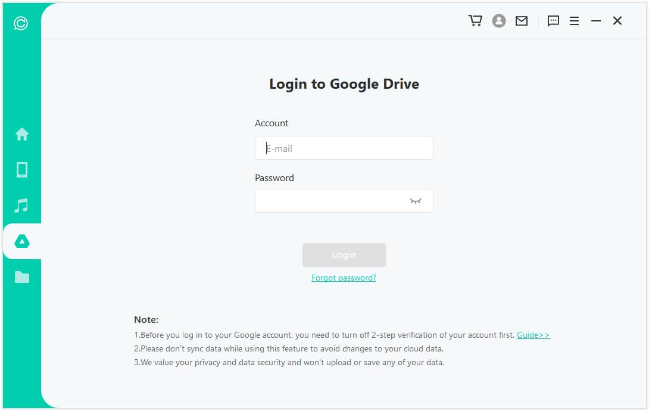Click the 'Password' label

(274, 178)
